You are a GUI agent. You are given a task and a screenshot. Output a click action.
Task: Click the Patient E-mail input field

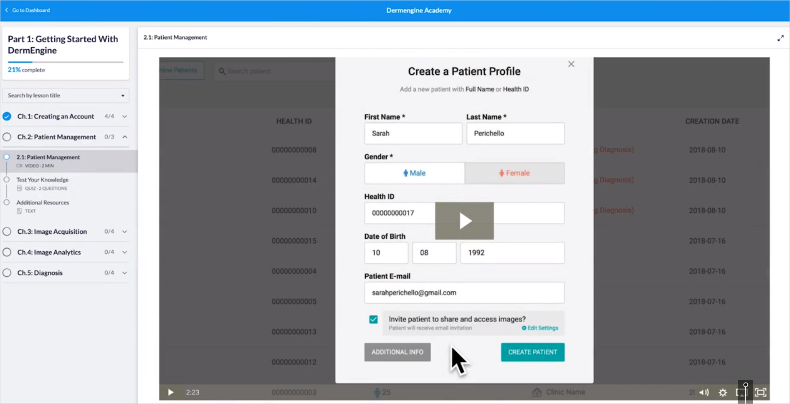pos(464,293)
